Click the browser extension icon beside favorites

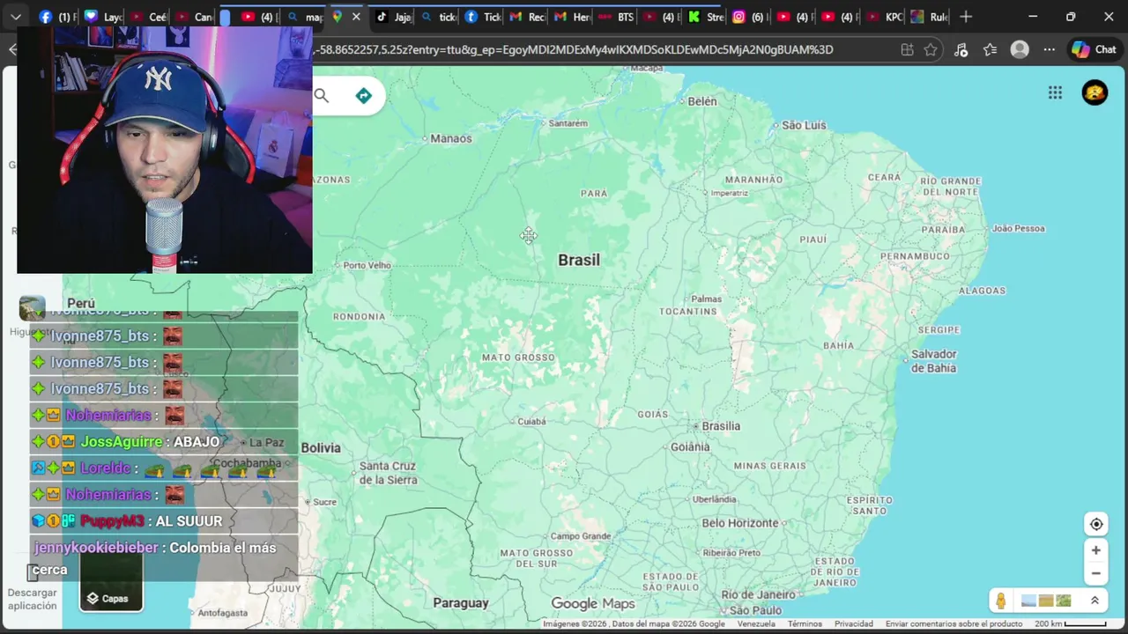961,49
